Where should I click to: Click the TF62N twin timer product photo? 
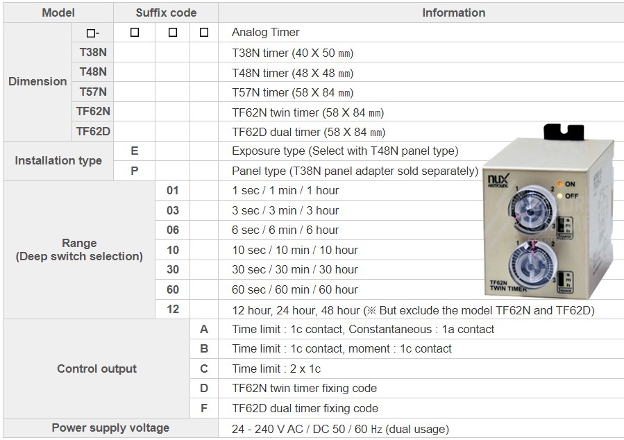549,212
